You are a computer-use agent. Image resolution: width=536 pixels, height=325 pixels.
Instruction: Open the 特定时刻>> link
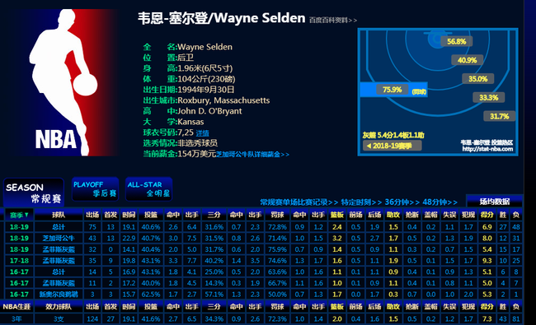pyautogui.click(x=361, y=202)
